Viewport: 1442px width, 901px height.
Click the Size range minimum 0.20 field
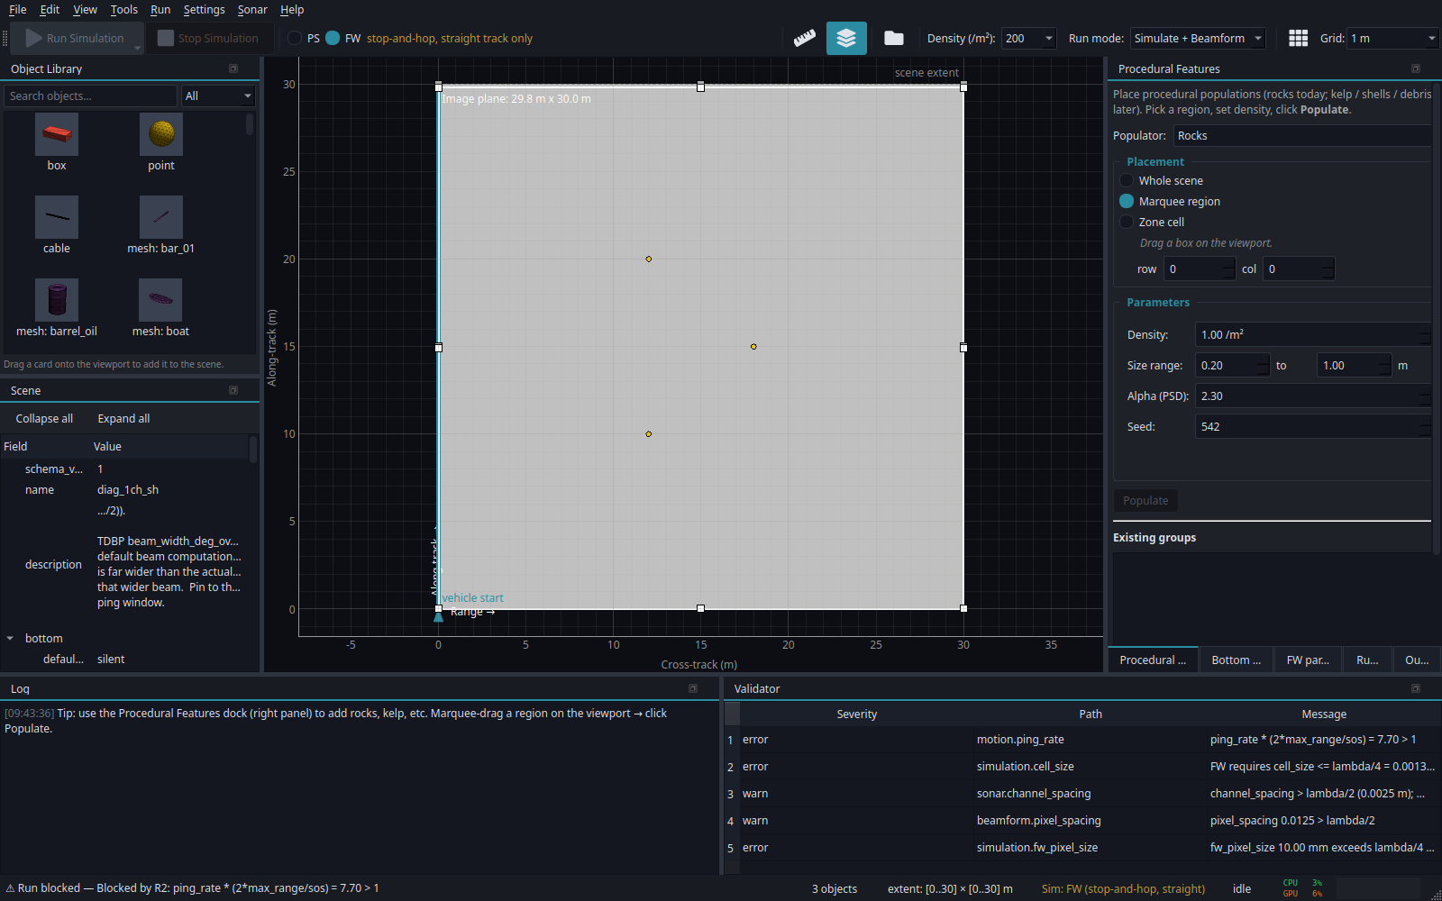pyautogui.click(x=1232, y=365)
